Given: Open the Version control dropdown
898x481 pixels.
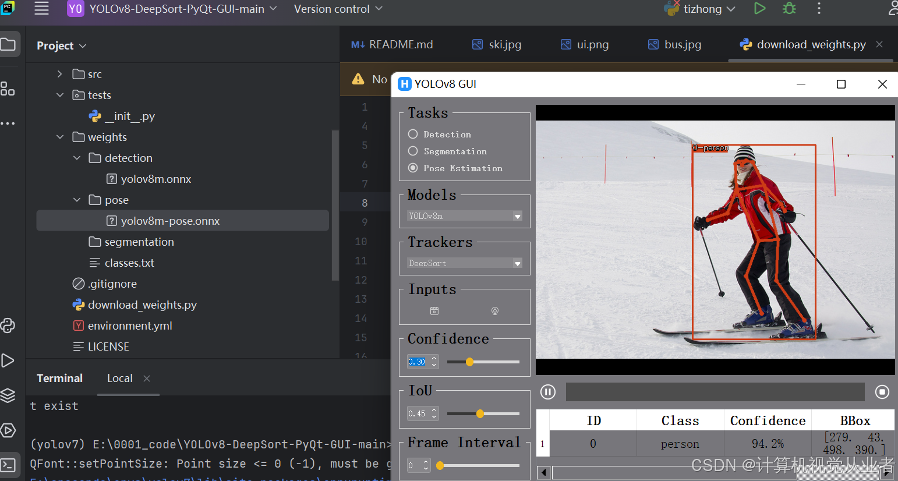Looking at the screenshot, I should click(338, 9).
